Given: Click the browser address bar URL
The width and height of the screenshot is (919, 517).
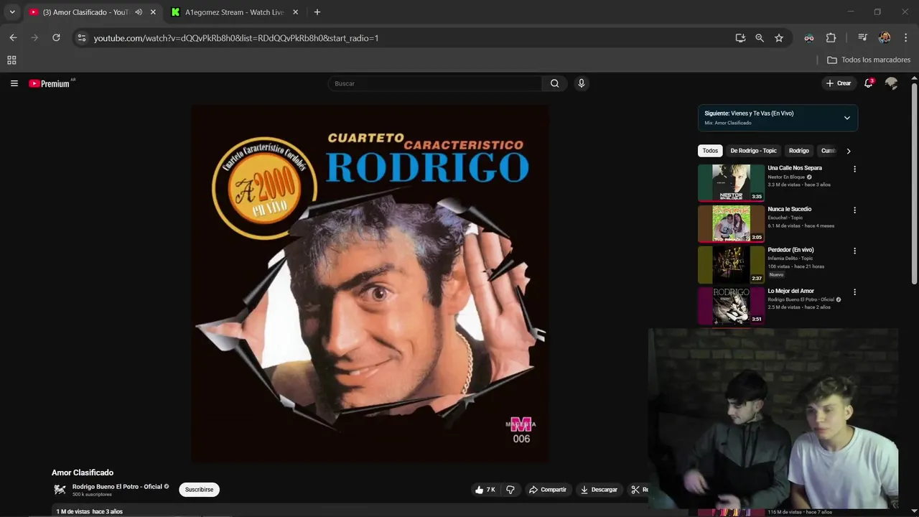Looking at the screenshot, I should 235,38.
